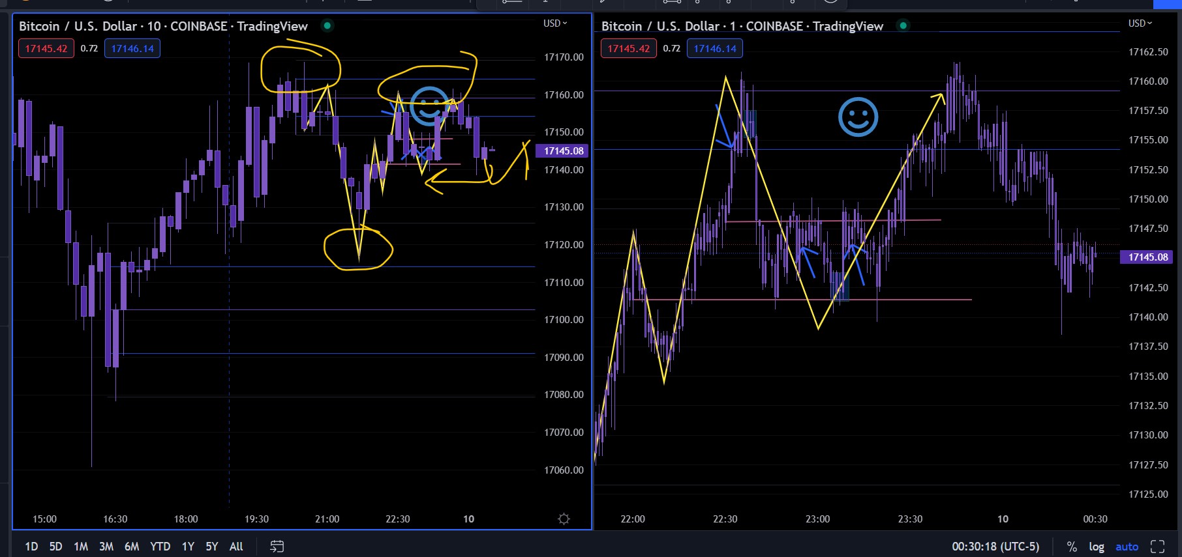This screenshot has width=1182, height=557.
Task: Click the blue buy price 17146.14 on the 1-minute chart
Action: (715, 48)
